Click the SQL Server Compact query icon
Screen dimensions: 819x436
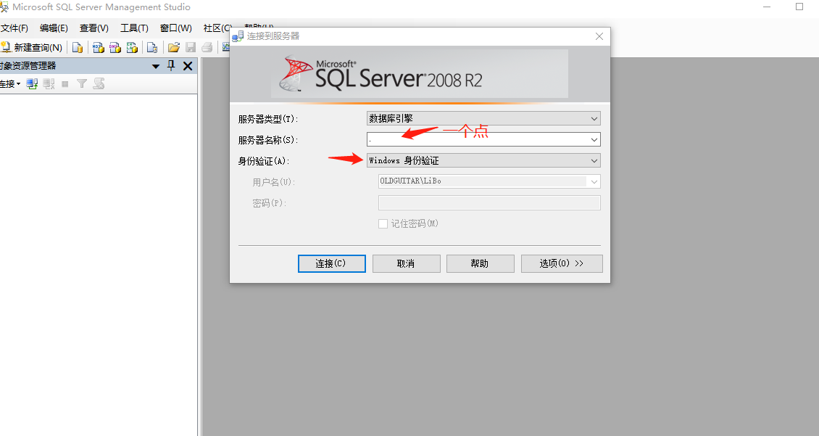(152, 48)
